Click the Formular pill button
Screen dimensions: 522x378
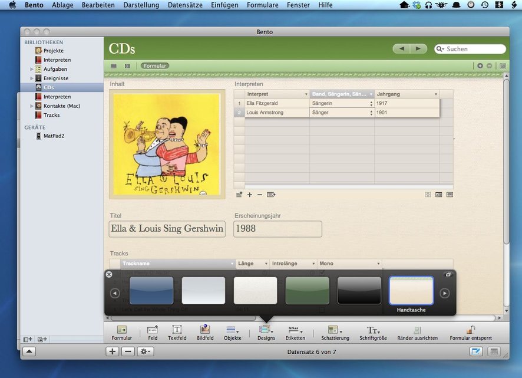coord(154,66)
